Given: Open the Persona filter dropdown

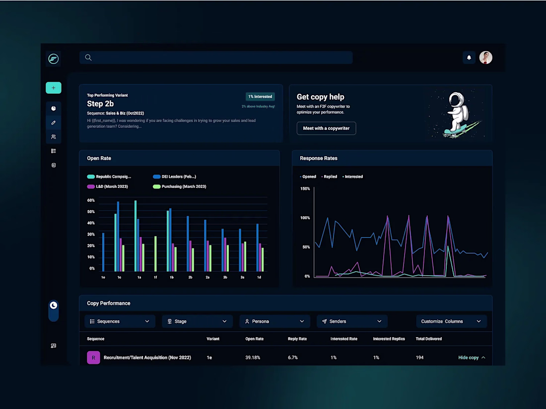Looking at the screenshot, I should (x=274, y=321).
